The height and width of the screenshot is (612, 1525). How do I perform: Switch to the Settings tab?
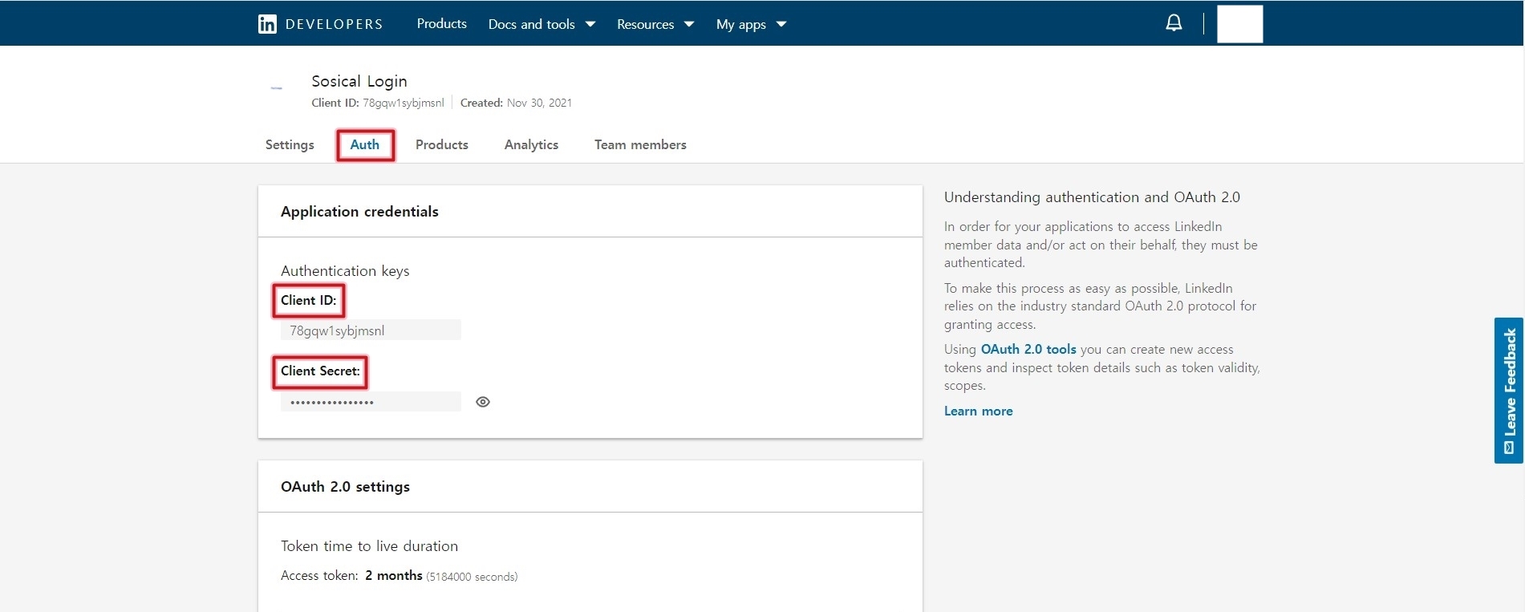tap(290, 144)
